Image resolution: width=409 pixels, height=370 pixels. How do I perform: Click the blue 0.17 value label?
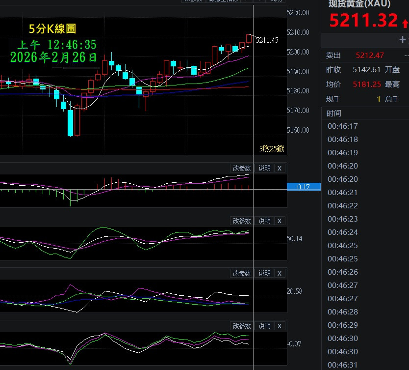(x=304, y=187)
